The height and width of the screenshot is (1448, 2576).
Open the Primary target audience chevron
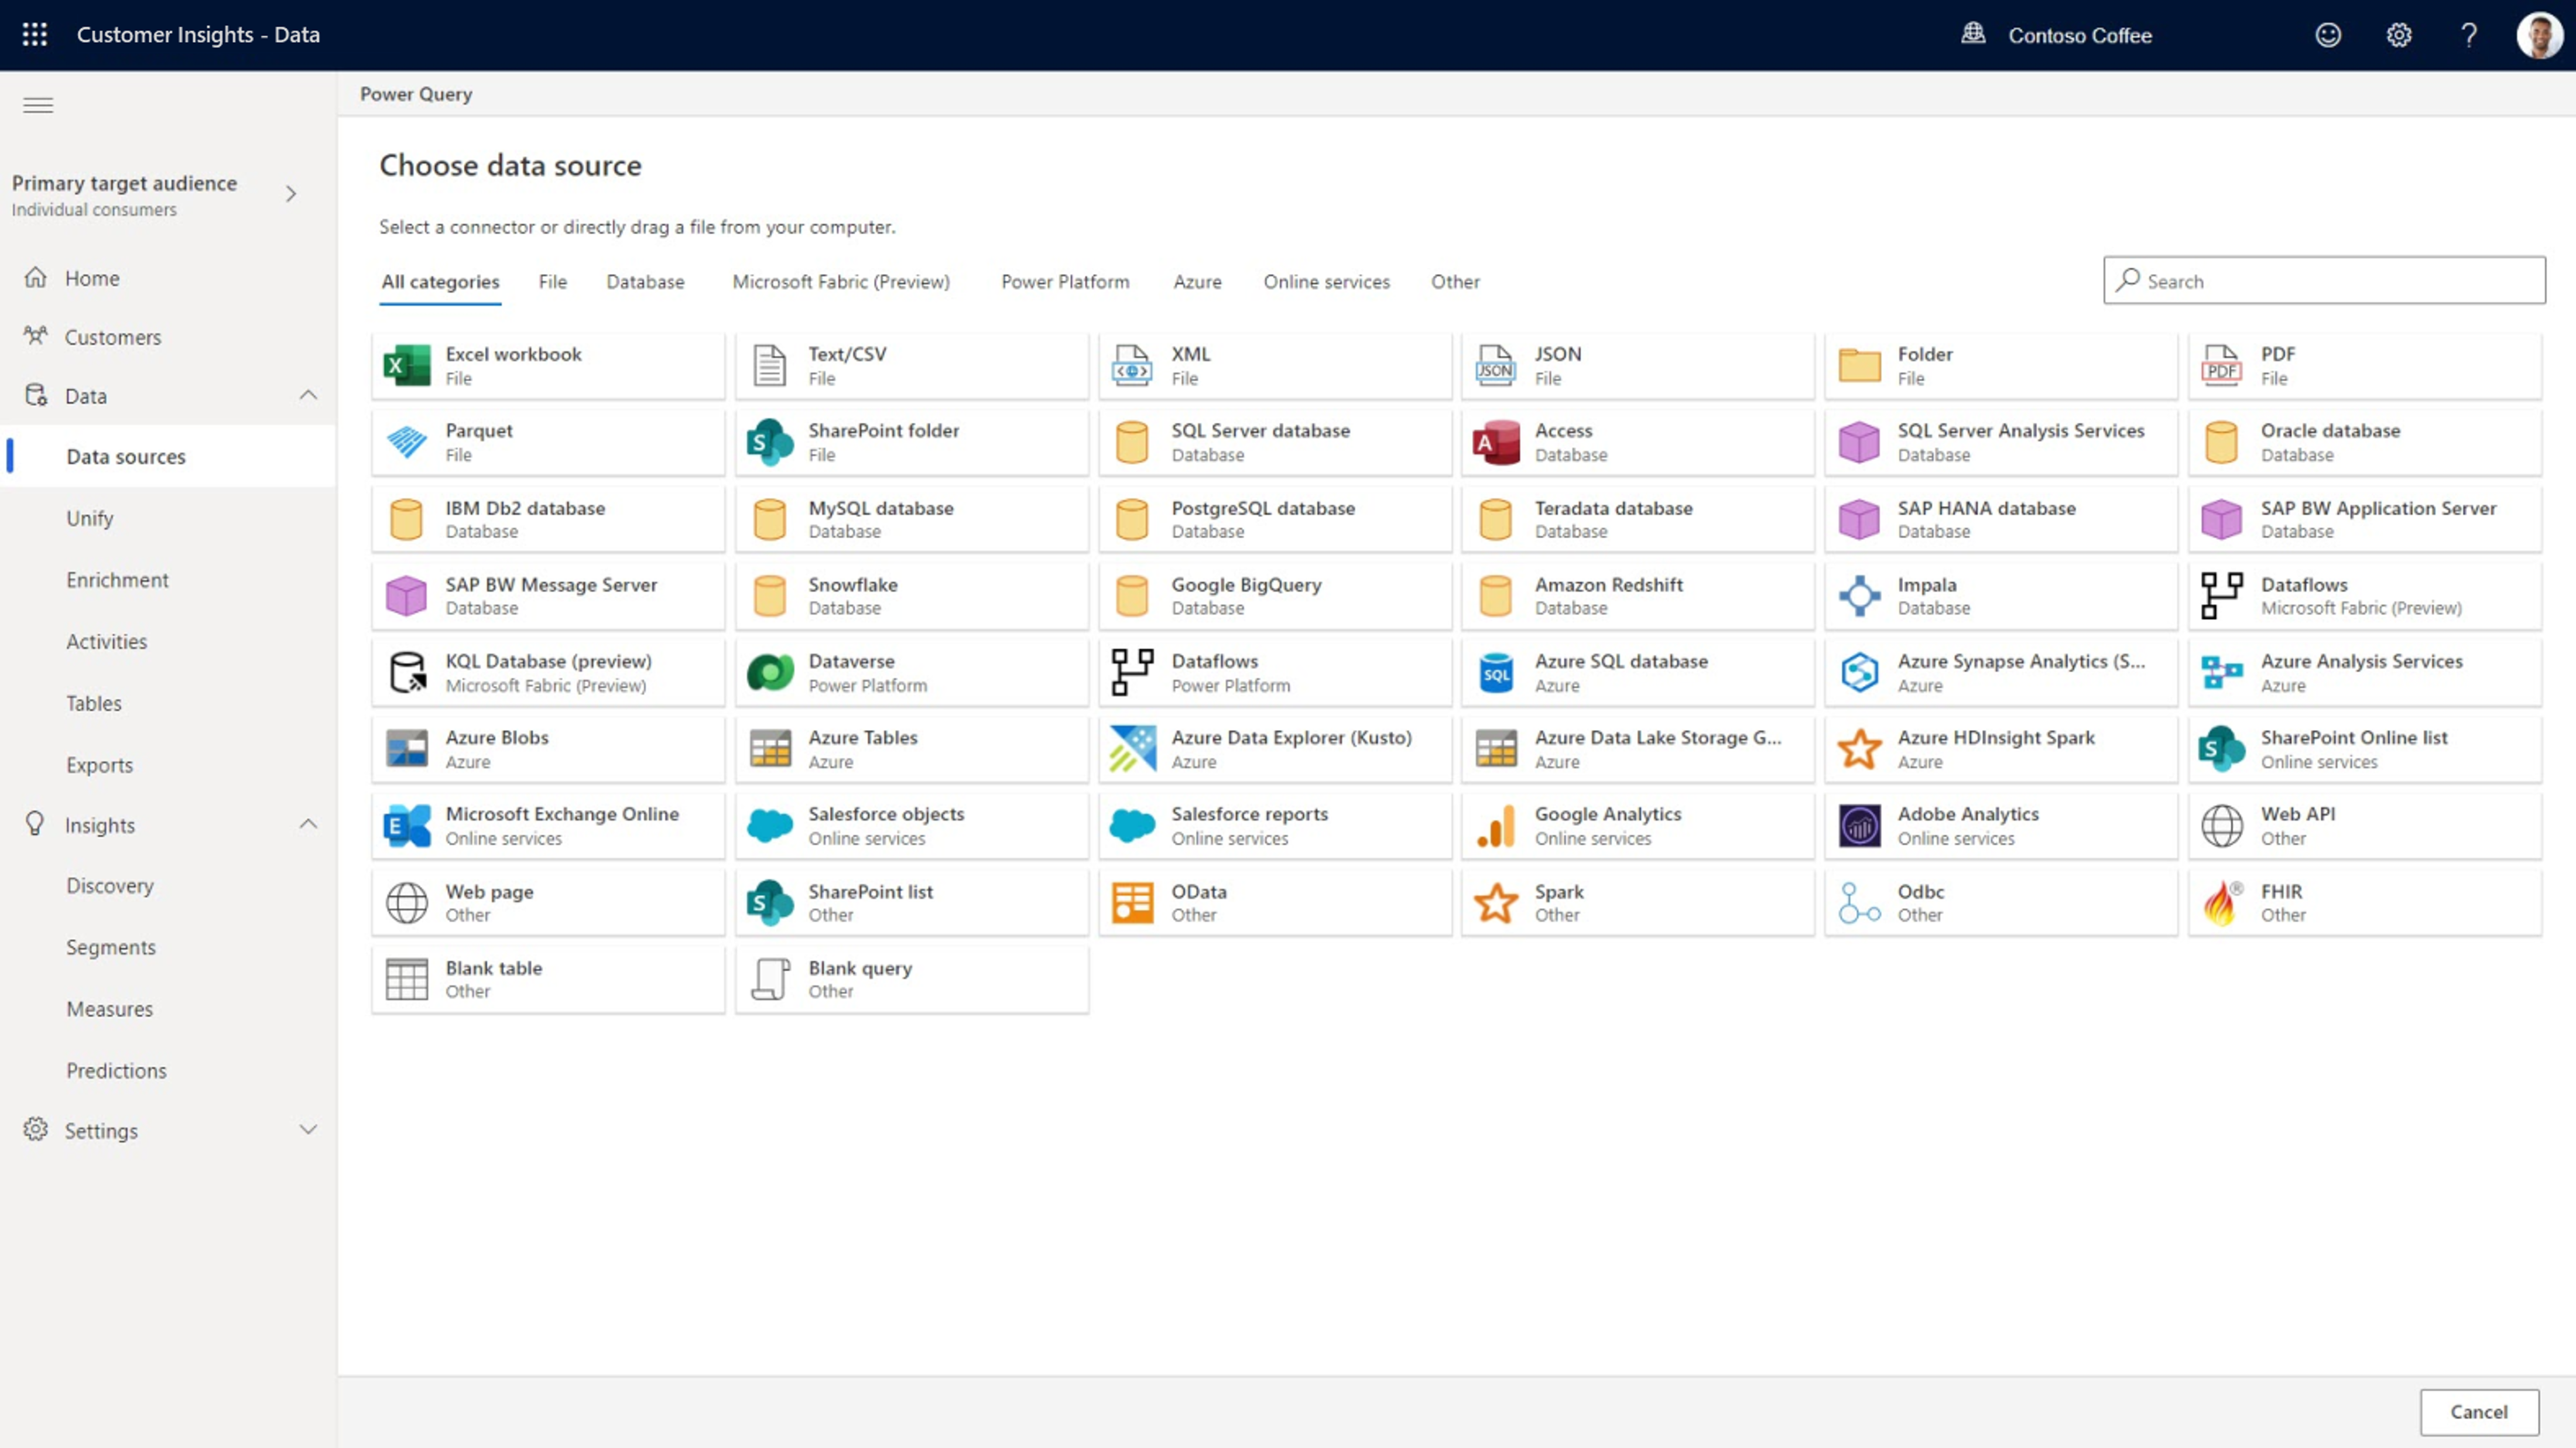tap(291, 194)
